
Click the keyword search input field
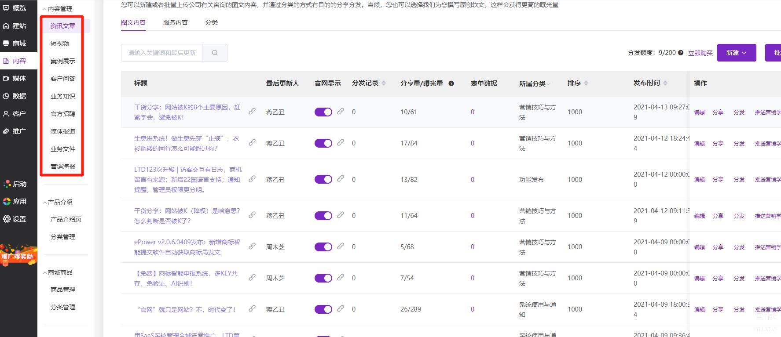click(x=161, y=53)
